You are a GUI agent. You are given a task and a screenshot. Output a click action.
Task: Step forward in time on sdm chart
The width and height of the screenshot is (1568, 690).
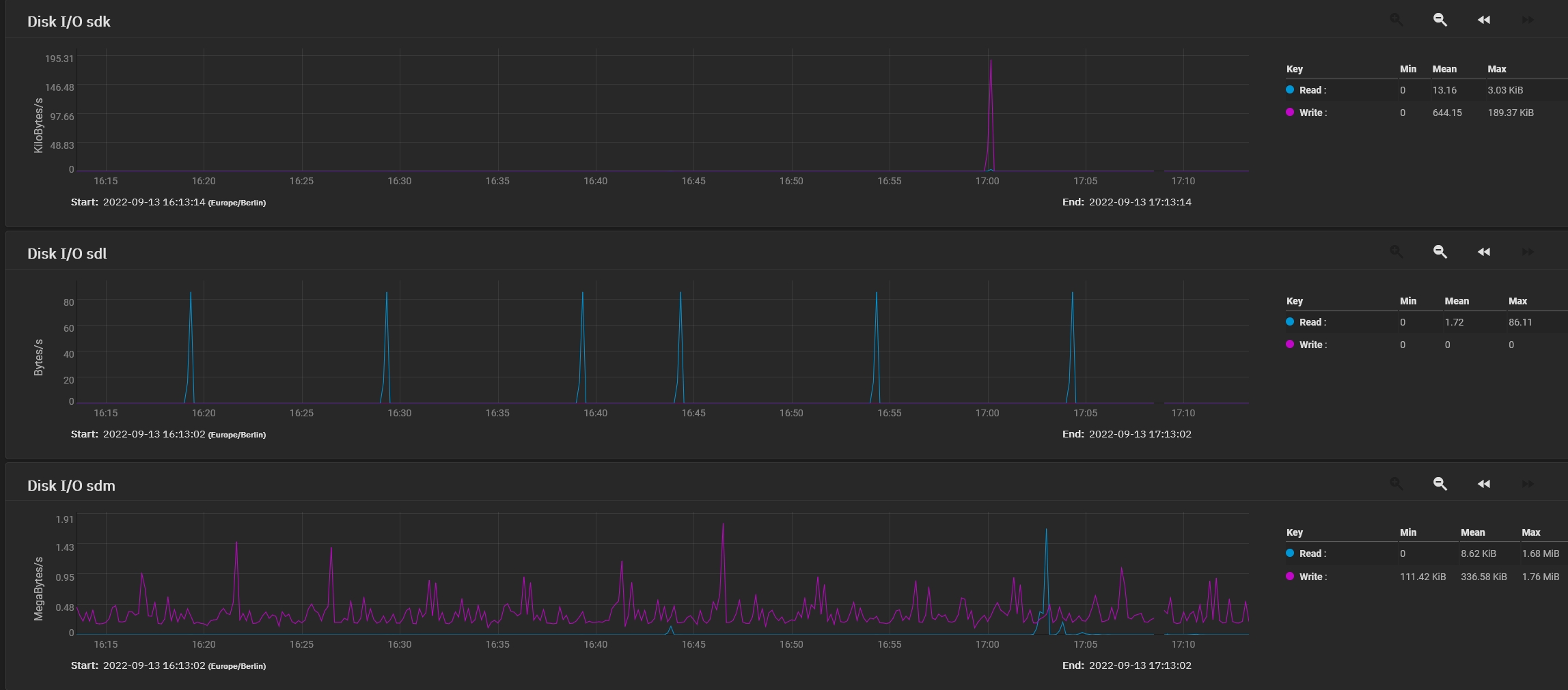(x=1528, y=484)
